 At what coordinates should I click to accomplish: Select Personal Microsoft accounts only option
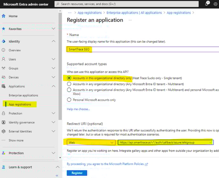pyautogui.click(x=69, y=100)
